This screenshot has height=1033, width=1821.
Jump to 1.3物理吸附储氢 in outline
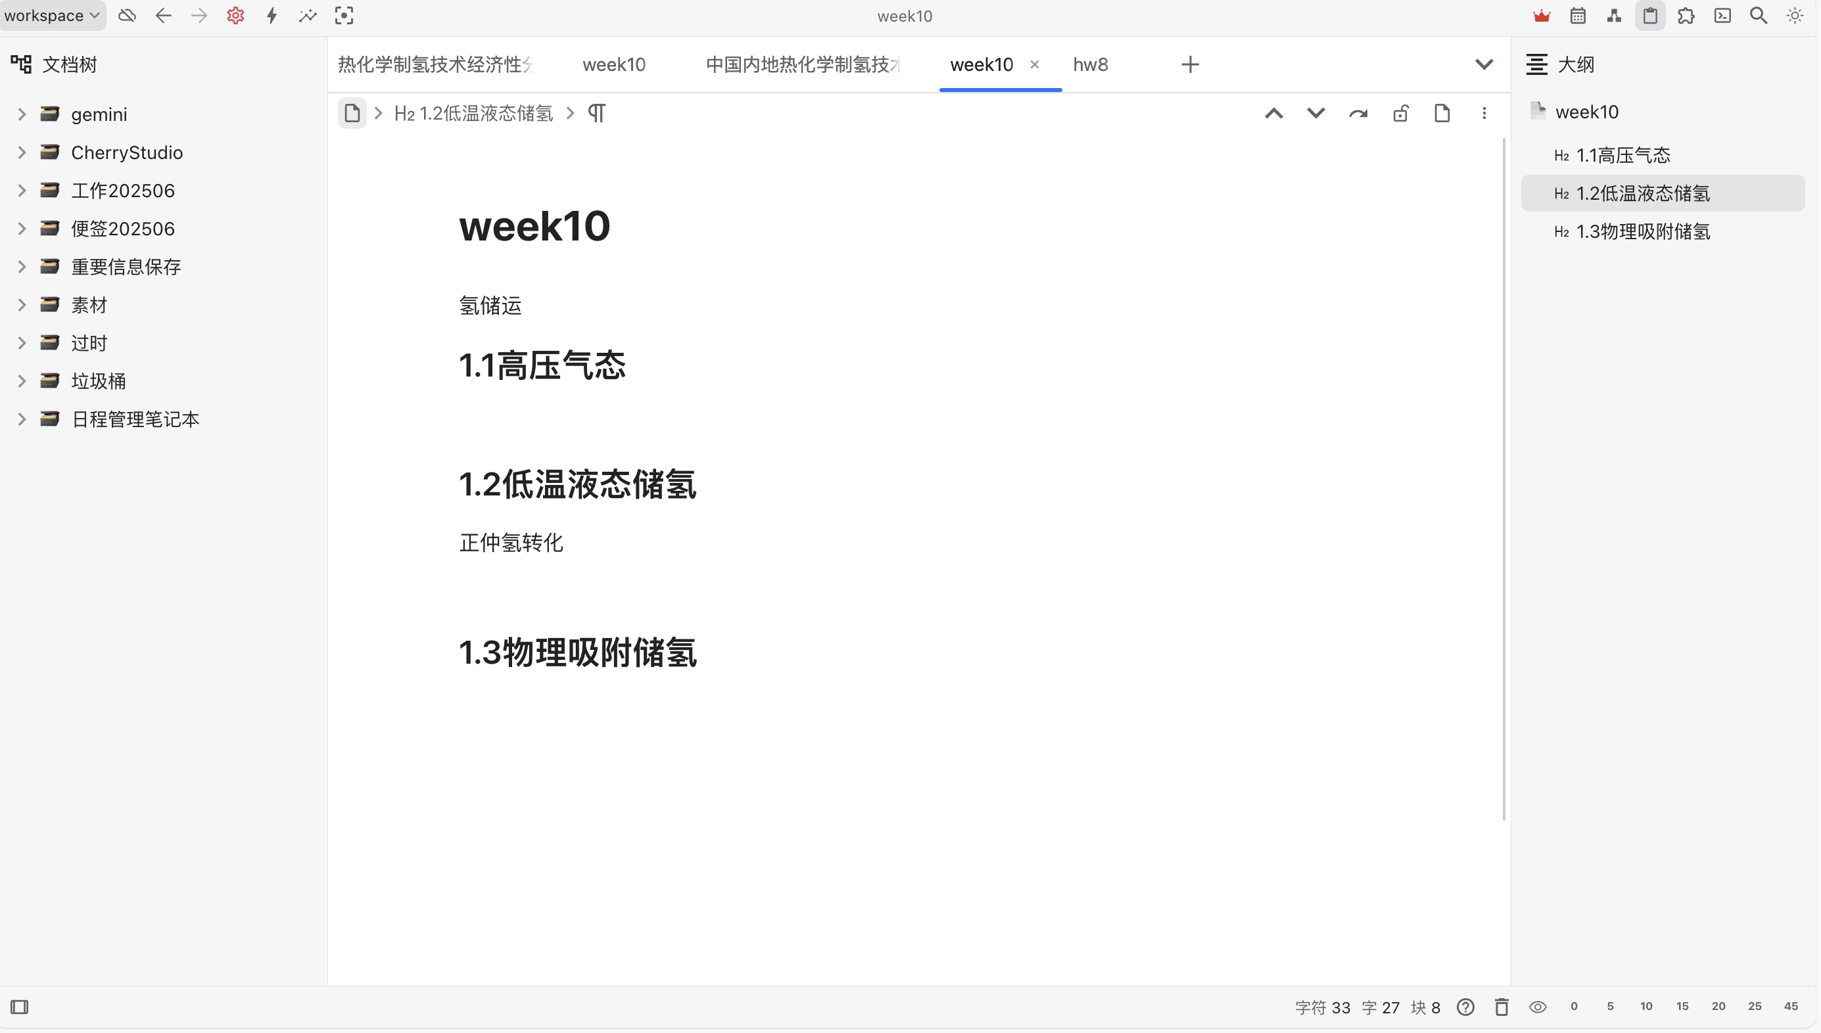[1642, 231]
